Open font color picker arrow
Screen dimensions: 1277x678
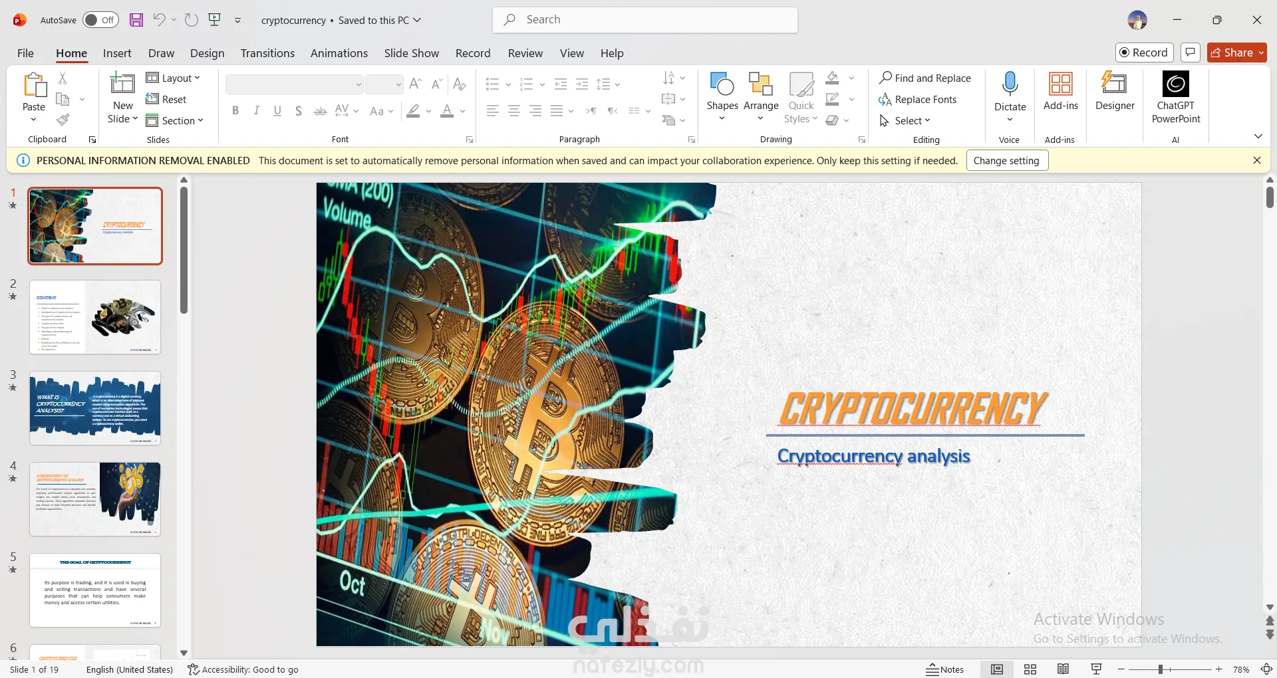[x=463, y=111]
